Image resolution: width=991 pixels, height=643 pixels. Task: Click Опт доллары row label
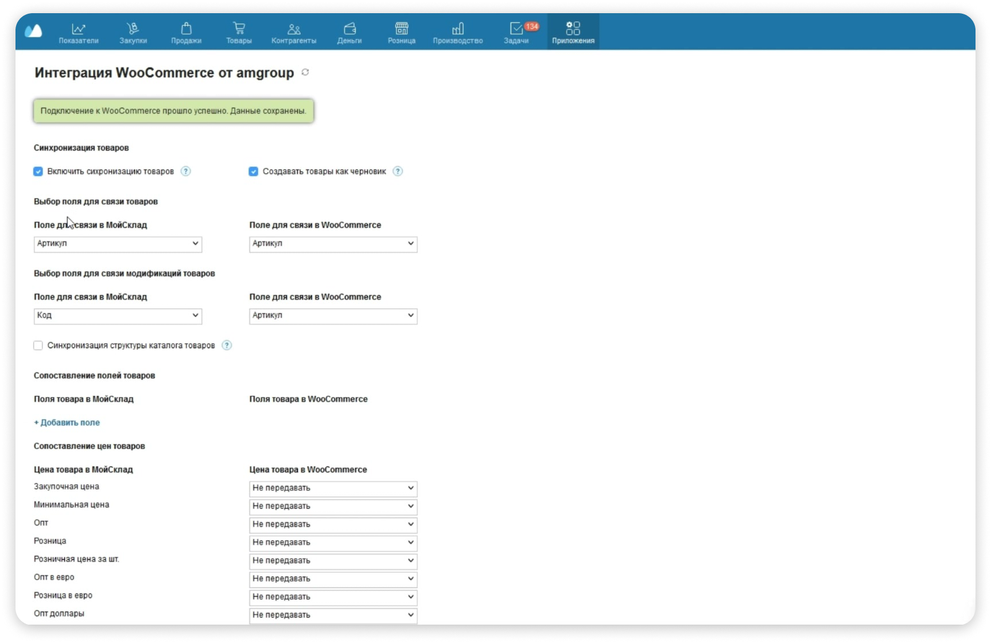point(59,614)
